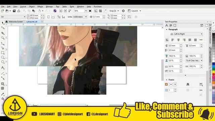Click the Save floppy disk icon
Image resolution: width=215 pixels, height=121 pixels.
[x=14, y=11]
